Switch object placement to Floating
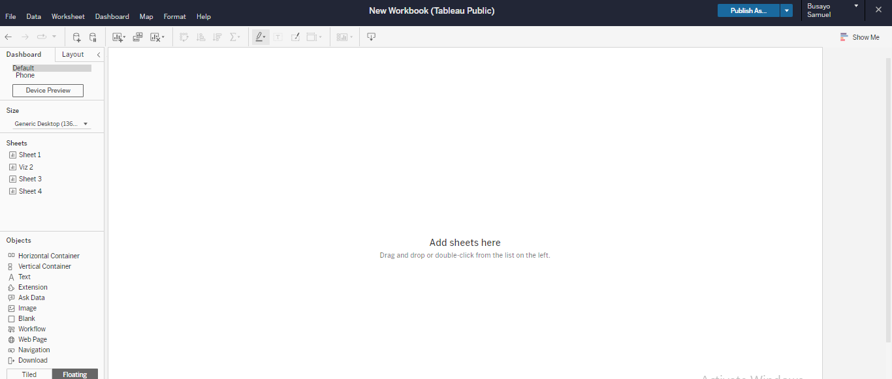The image size is (892, 379). click(x=75, y=374)
